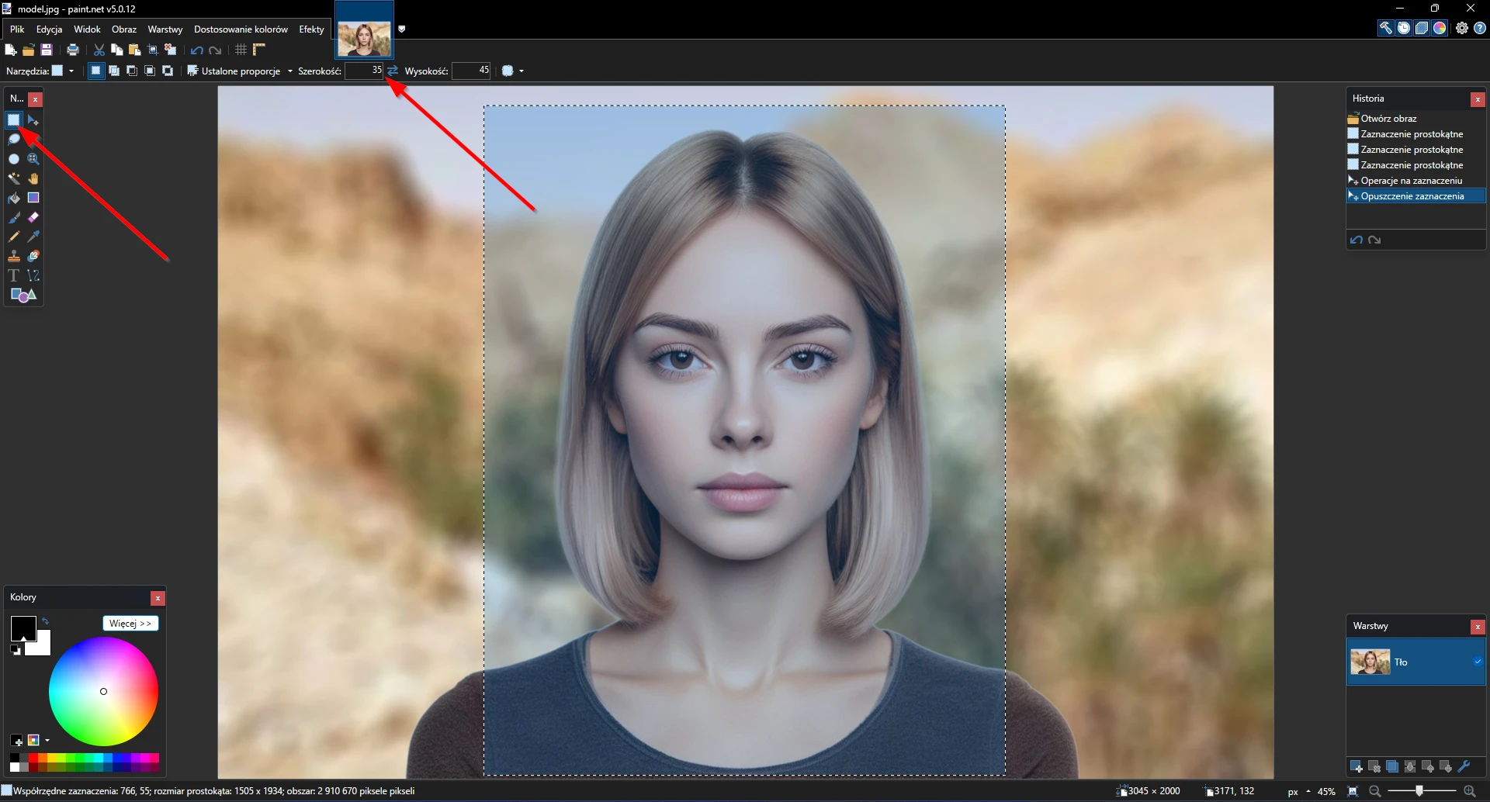
Task: Select the Zoom tool in toolbox
Action: (33, 159)
